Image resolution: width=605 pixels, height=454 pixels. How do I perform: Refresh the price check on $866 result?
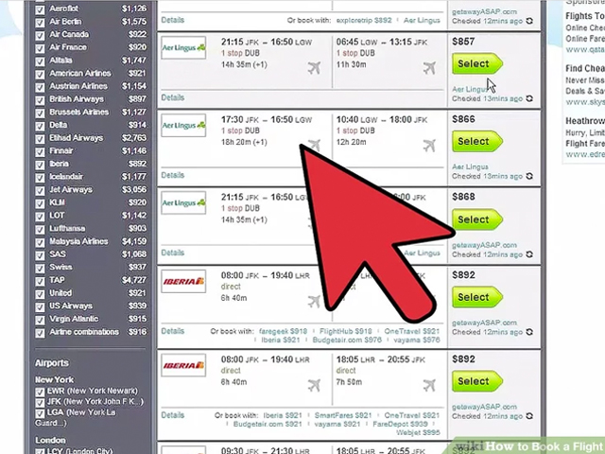click(528, 176)
